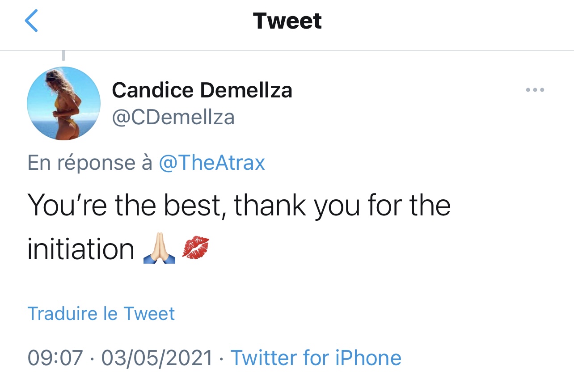This screenshot has height=383, width=574.
Task: Open the @TheAtrax mention link
Action: click(x=212, y=163)
